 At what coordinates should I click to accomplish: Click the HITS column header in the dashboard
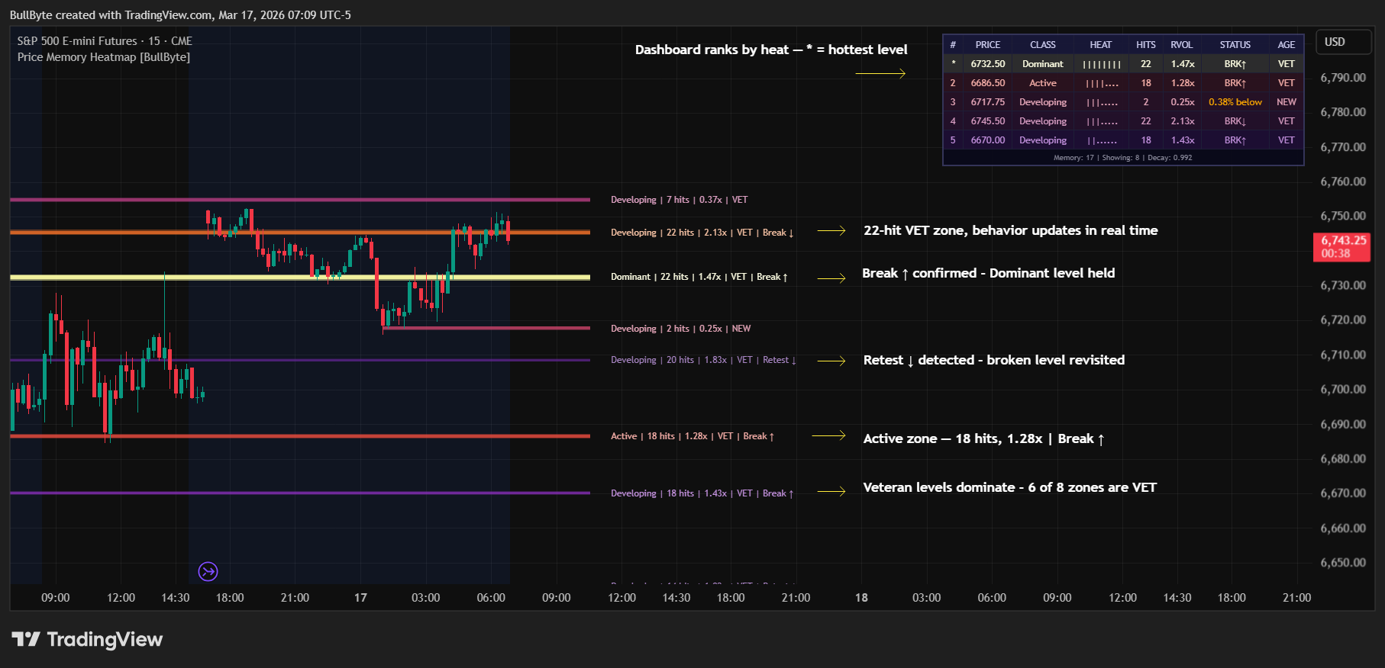(x=1145, y=45)
